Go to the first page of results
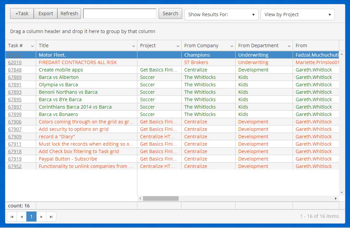Screen dimensions: 350x228 click(12, 217)
